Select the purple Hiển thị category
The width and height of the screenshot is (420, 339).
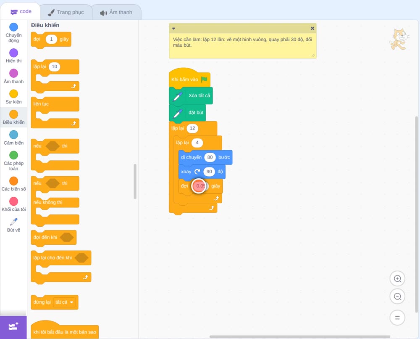[13, 53]
